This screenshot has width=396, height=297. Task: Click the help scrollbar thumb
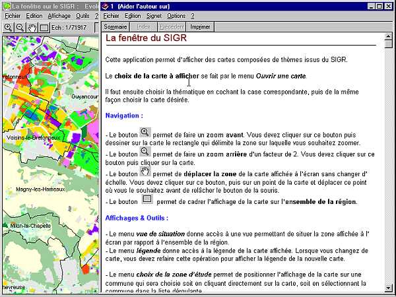388,44
